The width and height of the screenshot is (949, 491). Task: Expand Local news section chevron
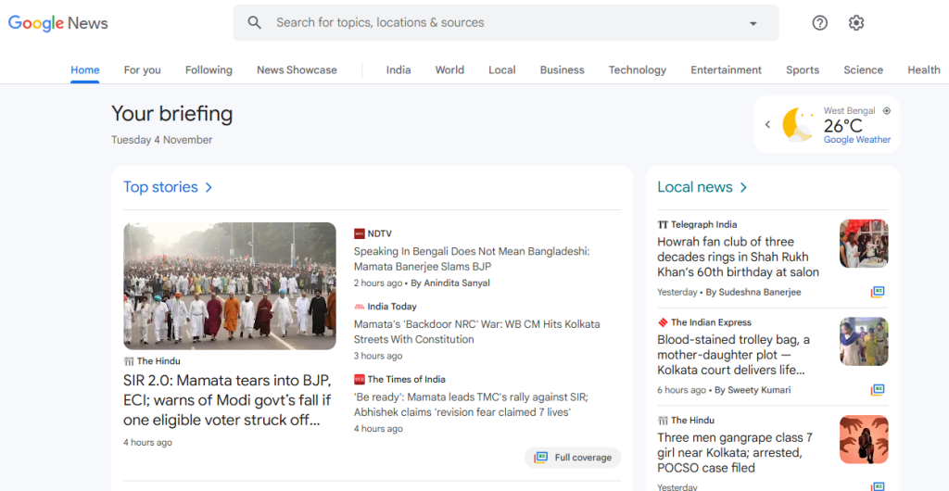coord(743,187)
